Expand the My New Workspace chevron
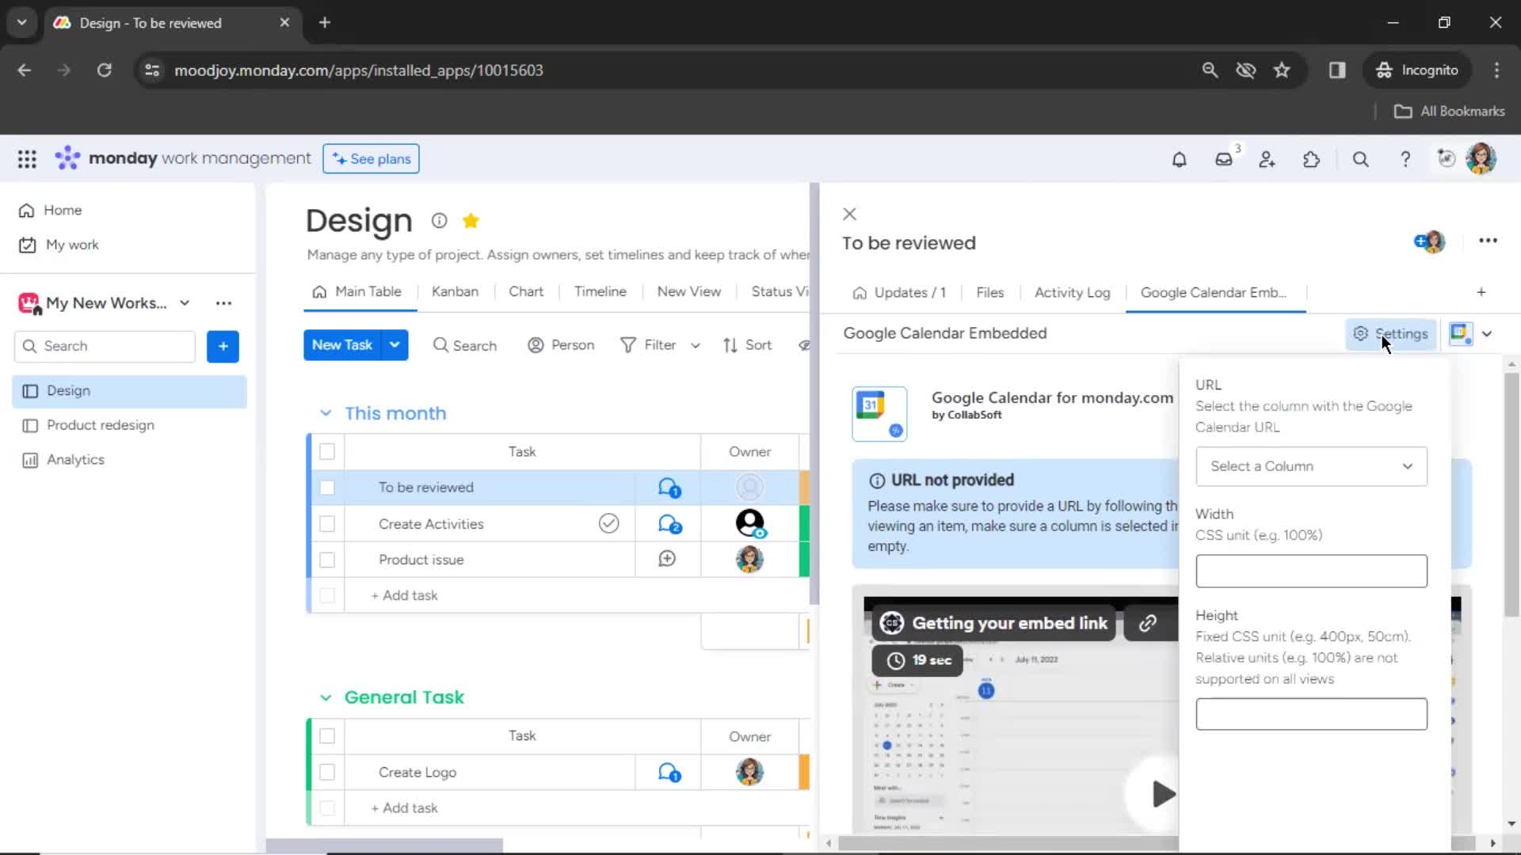This screenshot has width=1521, height=855. click(x=185, y=303)
